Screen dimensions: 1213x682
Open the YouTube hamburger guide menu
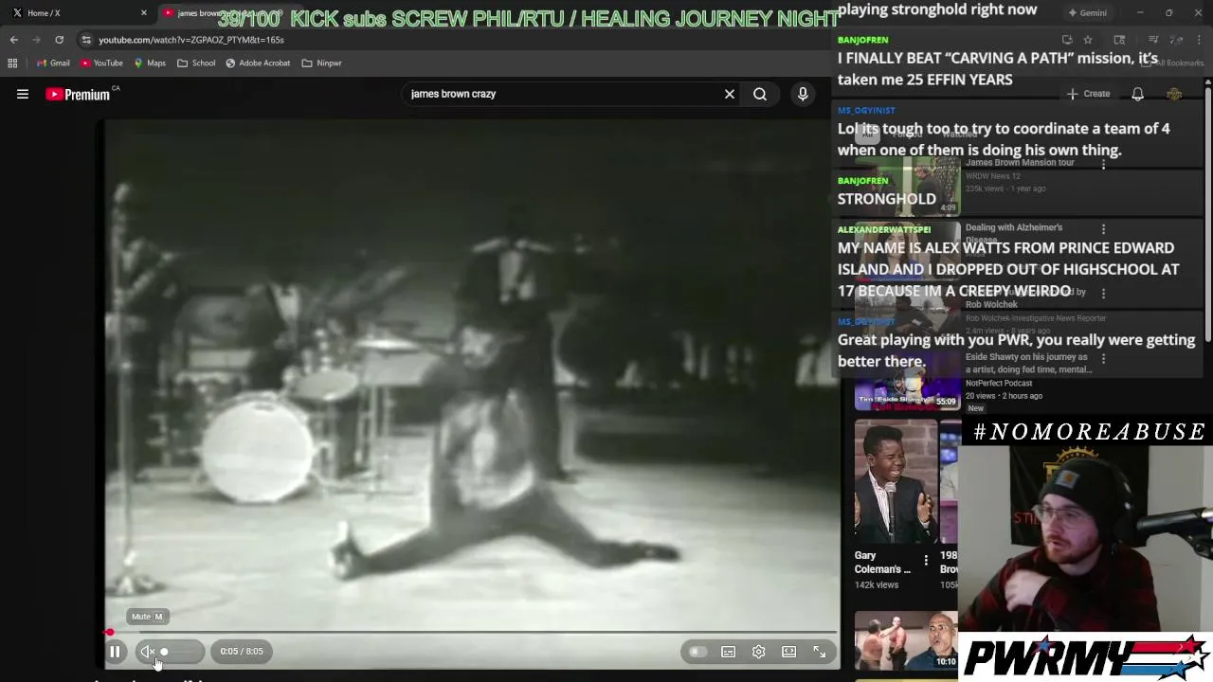coord(23,94)
